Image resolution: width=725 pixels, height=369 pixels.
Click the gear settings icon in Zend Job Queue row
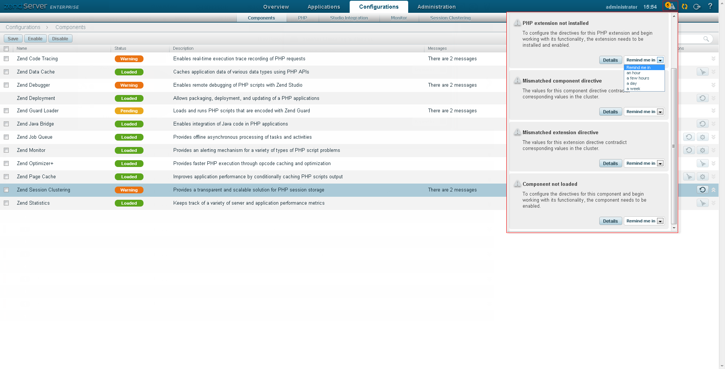click(702, 137)
